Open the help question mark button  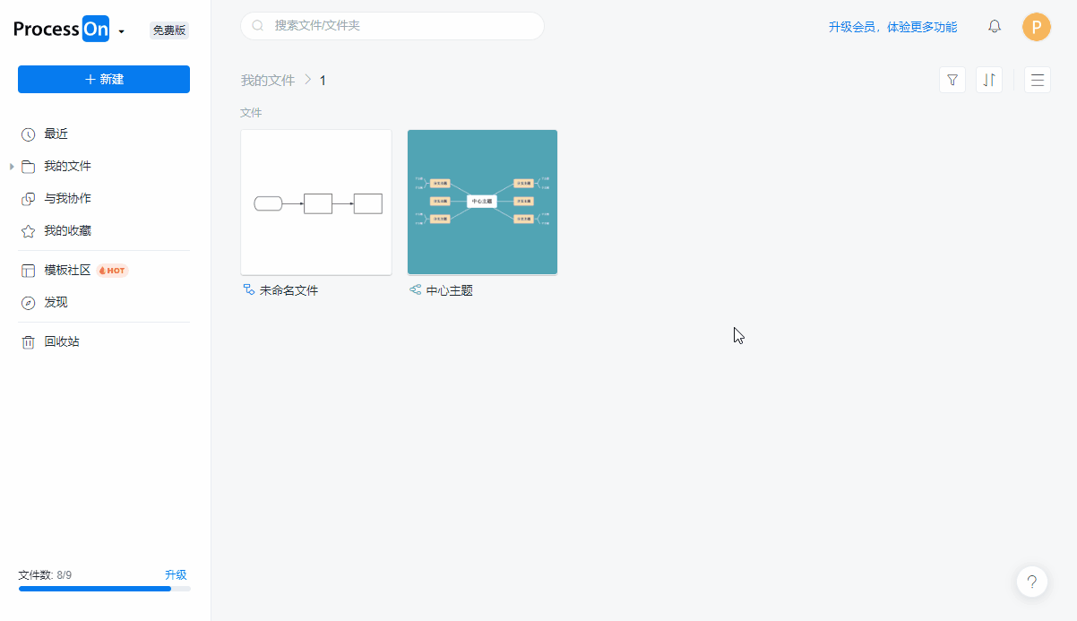1032,582
